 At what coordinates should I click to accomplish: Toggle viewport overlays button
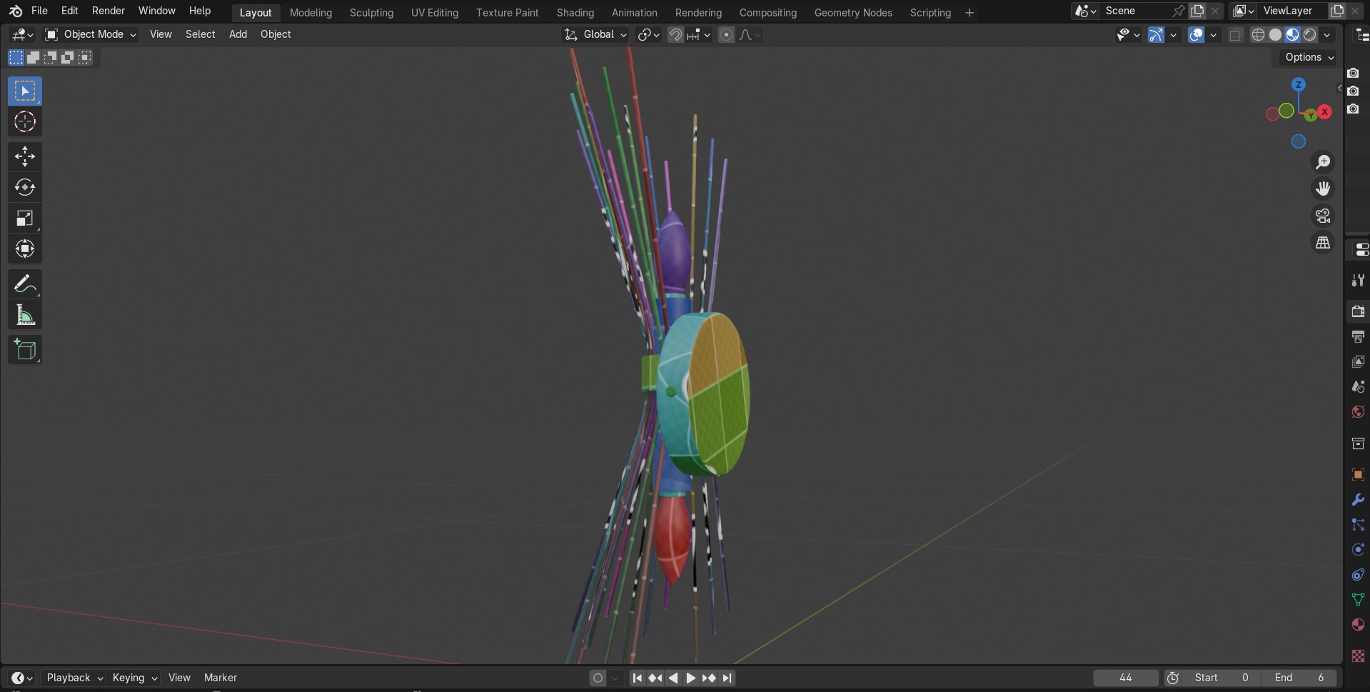tap(1196, 34)
